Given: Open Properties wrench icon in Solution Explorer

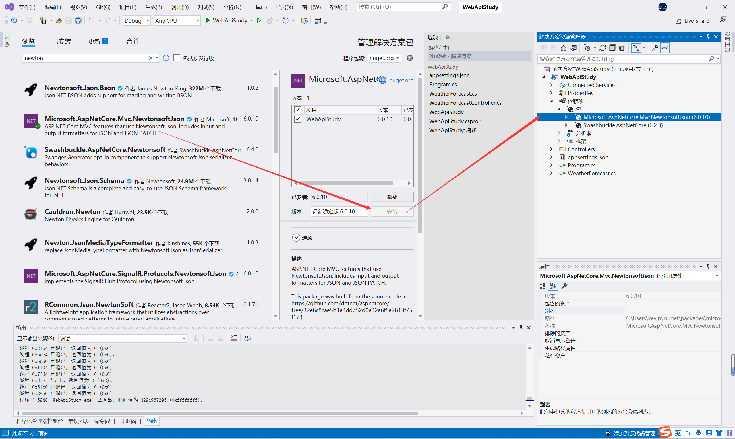Looking at the screenshot, I should [655, 48].
